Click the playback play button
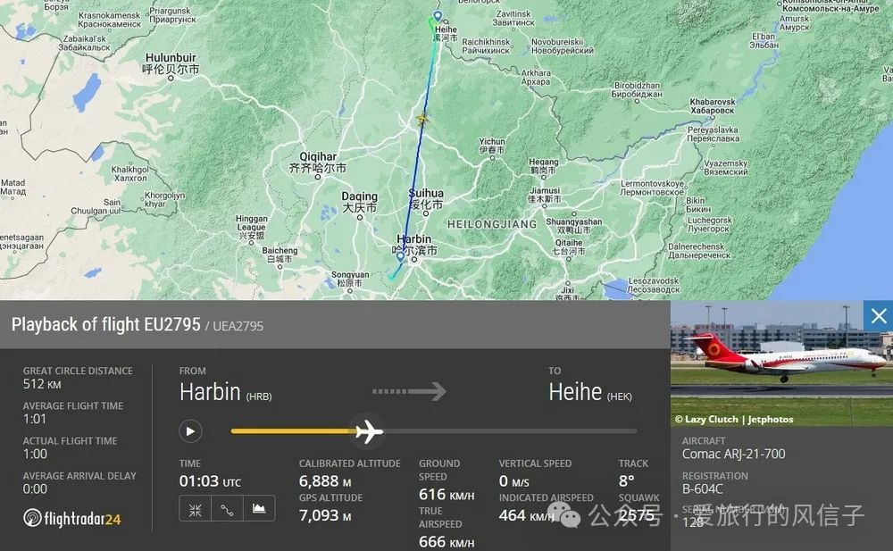 point(190,431)
